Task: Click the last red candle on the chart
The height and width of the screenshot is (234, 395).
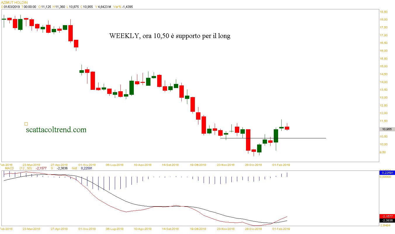Action: point(287,128)
